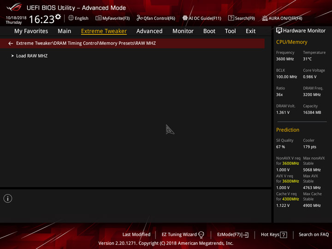
Task: Click the 31°C temperature value
Action: [x=307, y=59]
